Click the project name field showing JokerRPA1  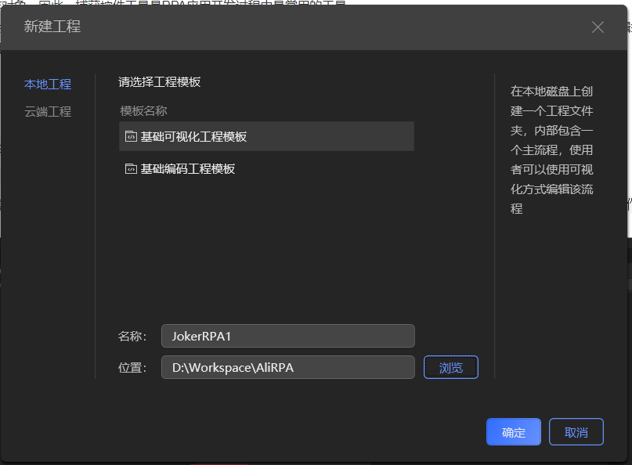pos(287,335)
